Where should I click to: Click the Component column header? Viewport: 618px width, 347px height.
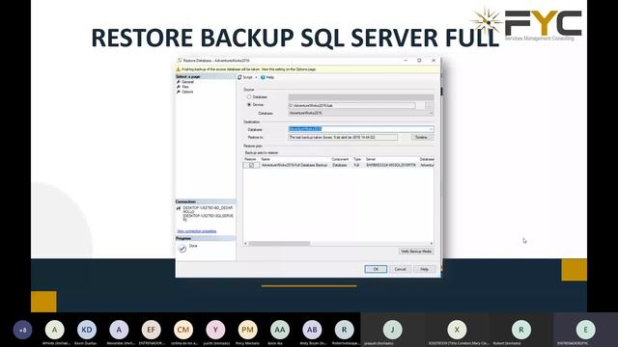click(x=340, y=159)
